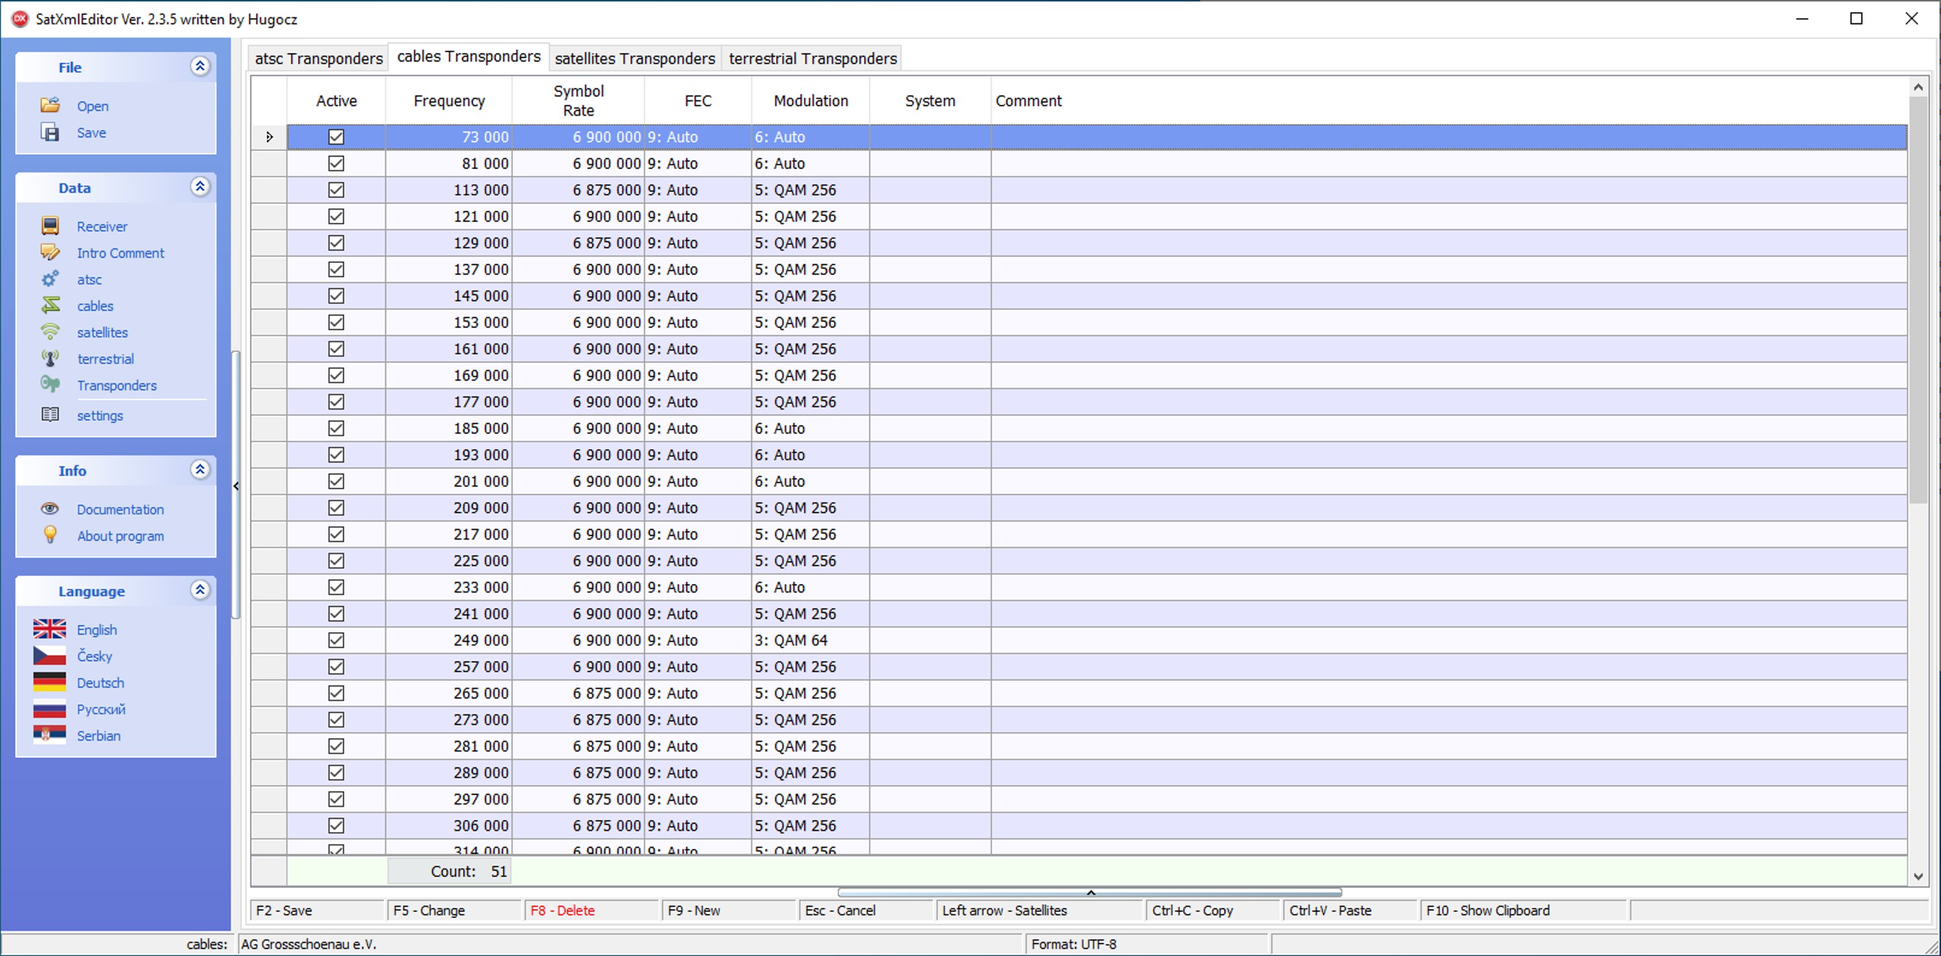
Task: Click the F2 - Save button
Action: pos(317,910)
